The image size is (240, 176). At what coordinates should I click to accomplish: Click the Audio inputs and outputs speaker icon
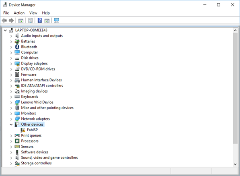coord(17,36)
